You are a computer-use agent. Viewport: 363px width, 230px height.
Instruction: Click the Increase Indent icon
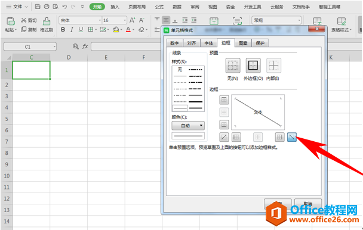tap(194, 20)
